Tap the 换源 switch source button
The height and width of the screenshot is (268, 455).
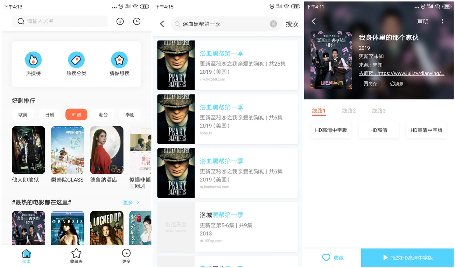point(397,84)
